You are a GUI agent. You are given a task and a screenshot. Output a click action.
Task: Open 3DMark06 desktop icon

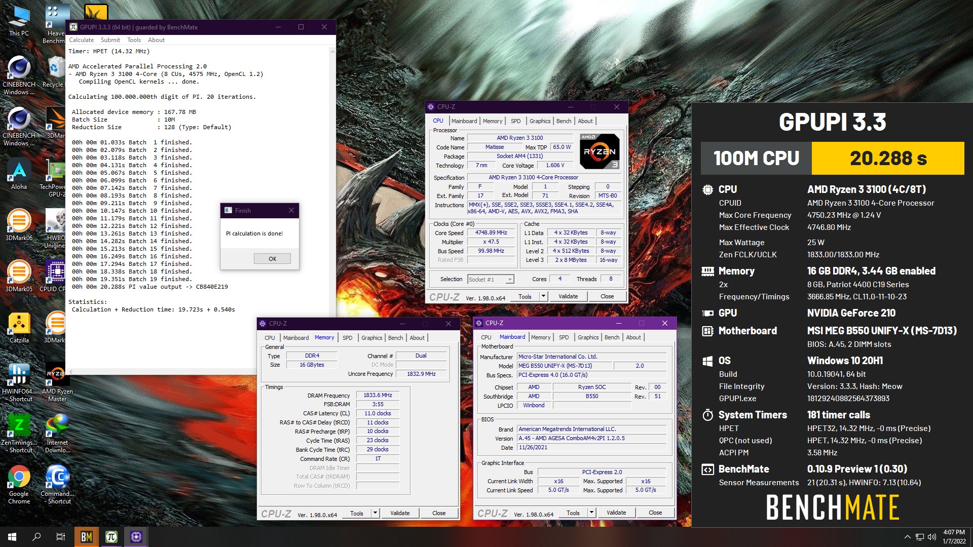(x=19, y=225)
